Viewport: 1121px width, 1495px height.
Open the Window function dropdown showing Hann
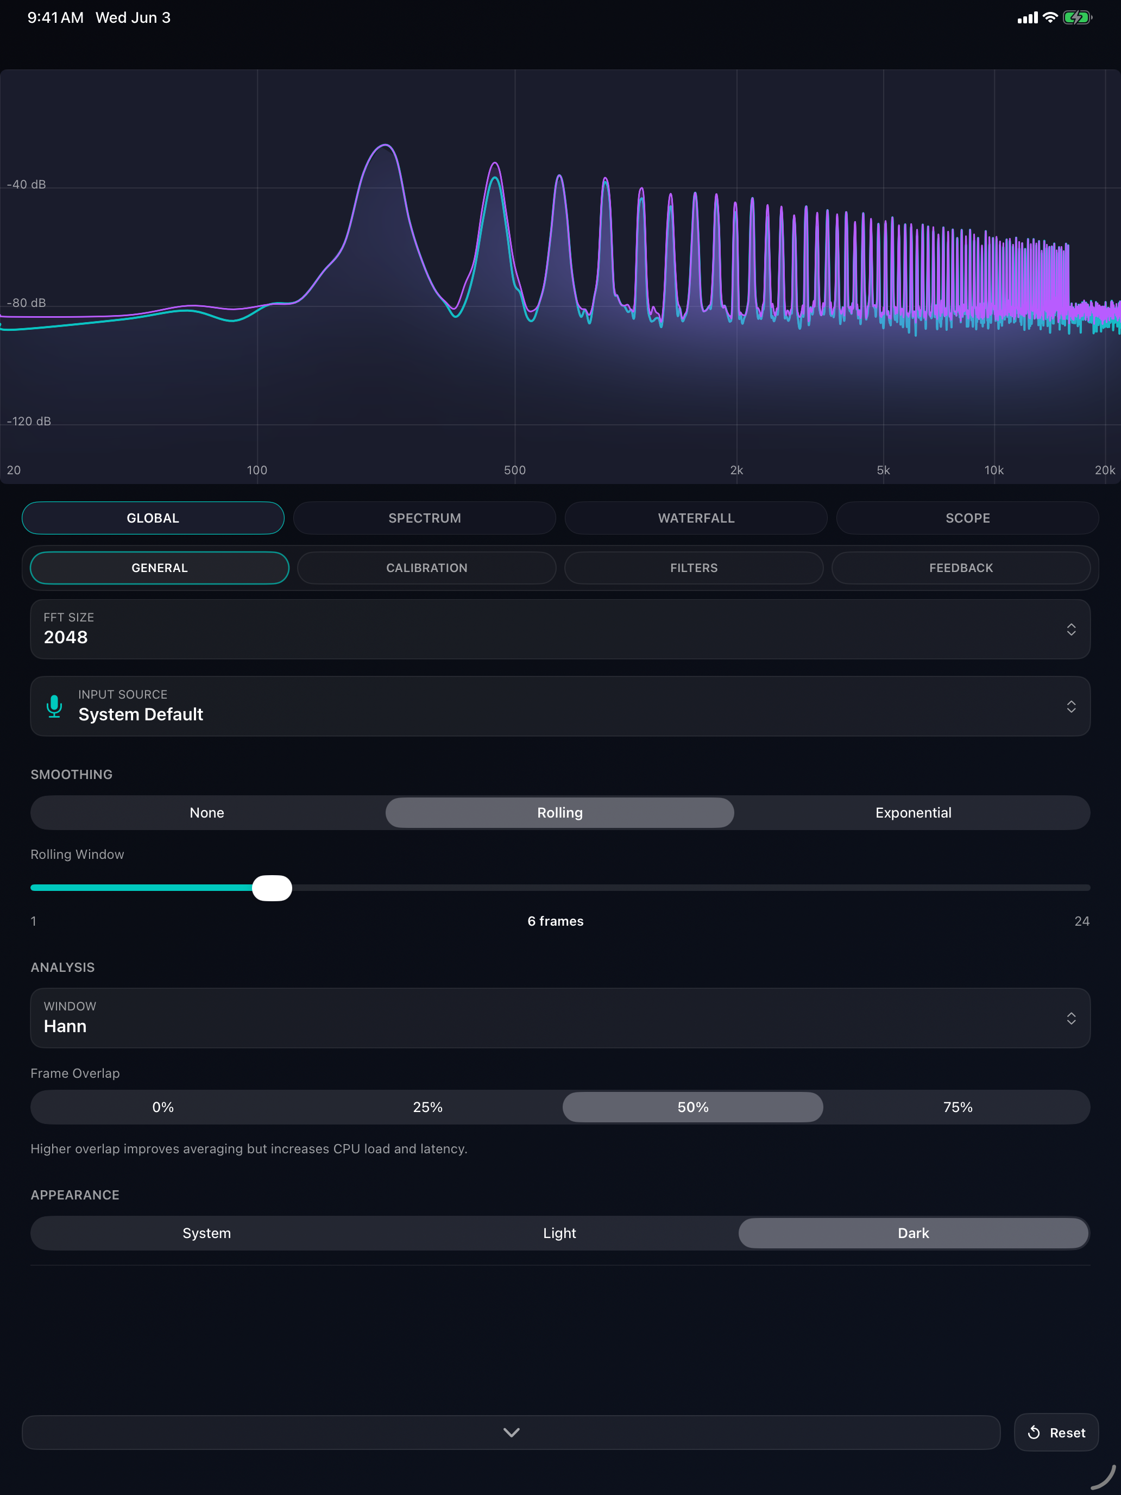click(x=560, y=1018)
